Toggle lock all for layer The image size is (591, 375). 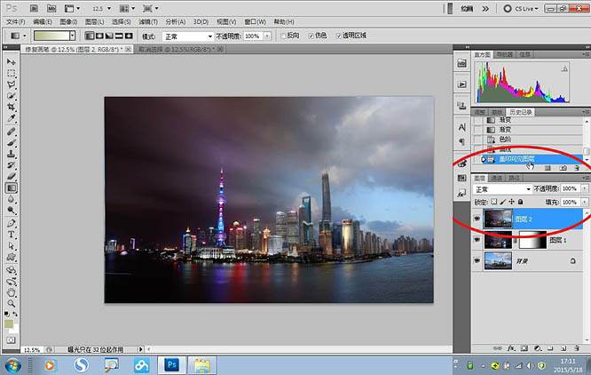[520, 202]
